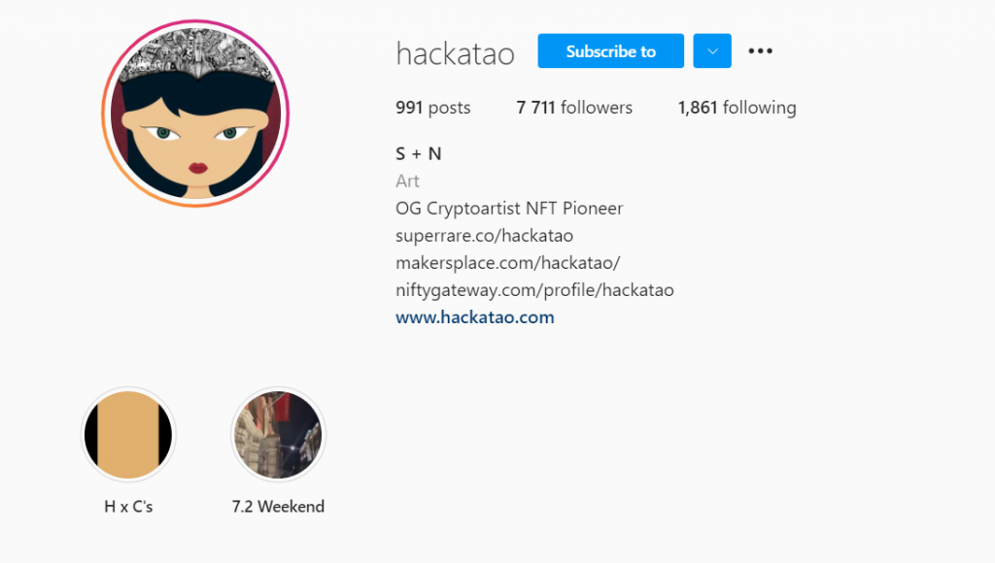Click the S + N display name
995x563 pixels.
click(x=418, y=153)
